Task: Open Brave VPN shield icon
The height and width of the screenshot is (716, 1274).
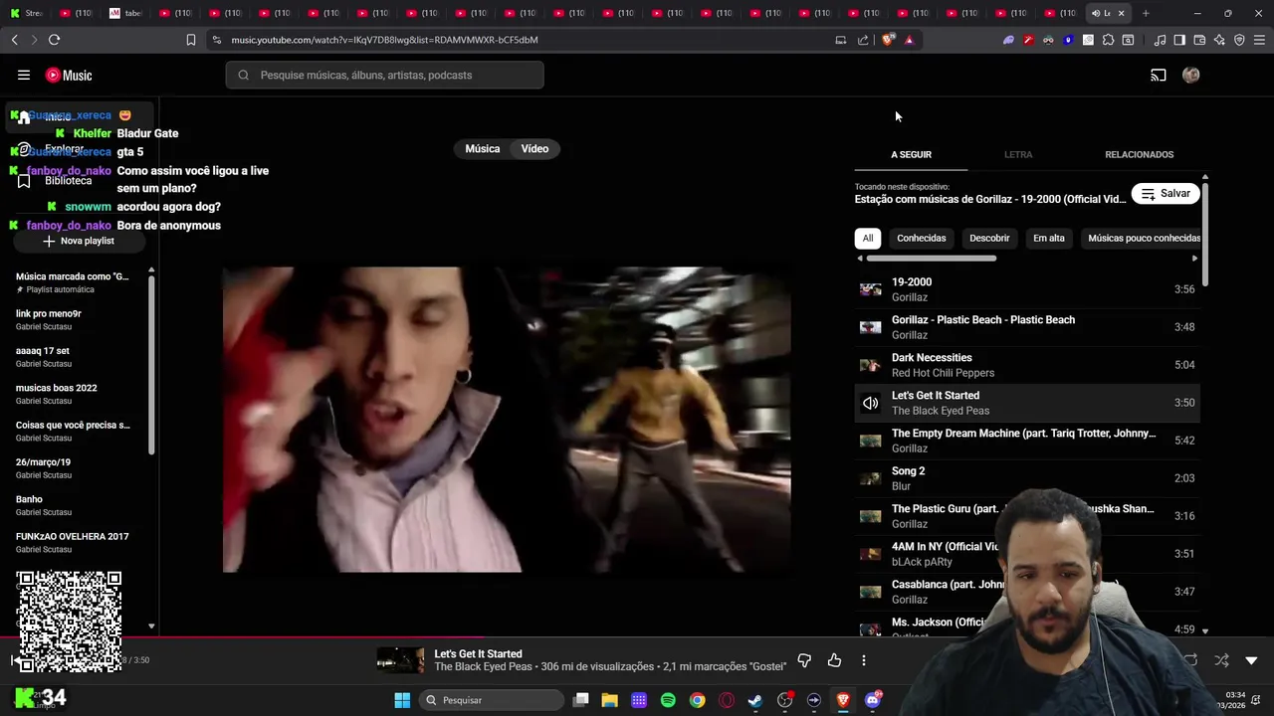Action: point(1239,40)
